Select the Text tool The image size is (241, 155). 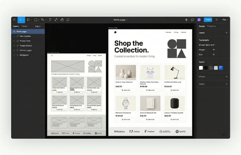50,20
